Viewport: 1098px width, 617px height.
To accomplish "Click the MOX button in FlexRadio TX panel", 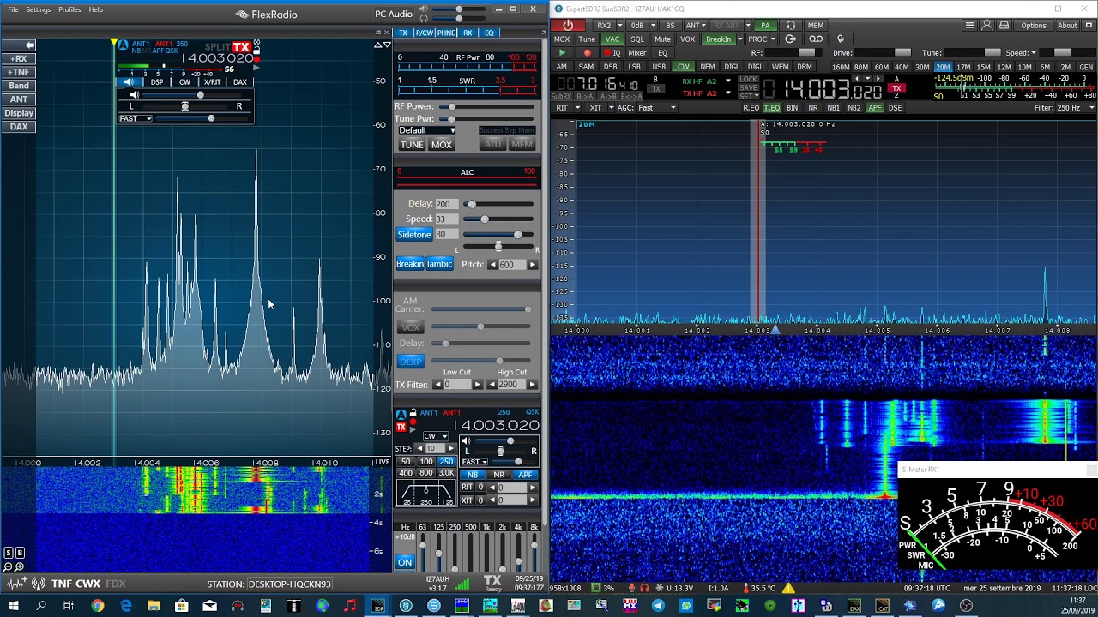I will pyautogui.click(x=441, y=145).
